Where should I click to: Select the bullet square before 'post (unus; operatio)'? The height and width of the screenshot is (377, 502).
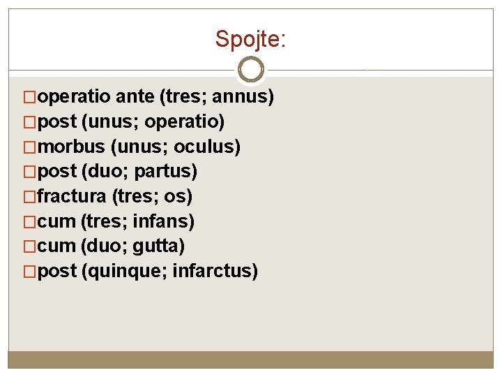[x=29, y=122]
